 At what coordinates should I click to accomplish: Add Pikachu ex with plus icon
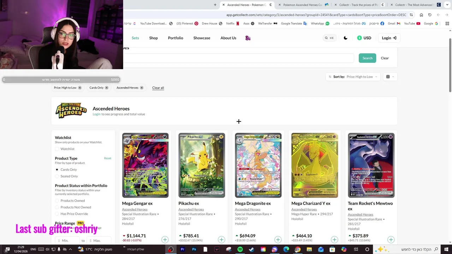tap(221, 240)
